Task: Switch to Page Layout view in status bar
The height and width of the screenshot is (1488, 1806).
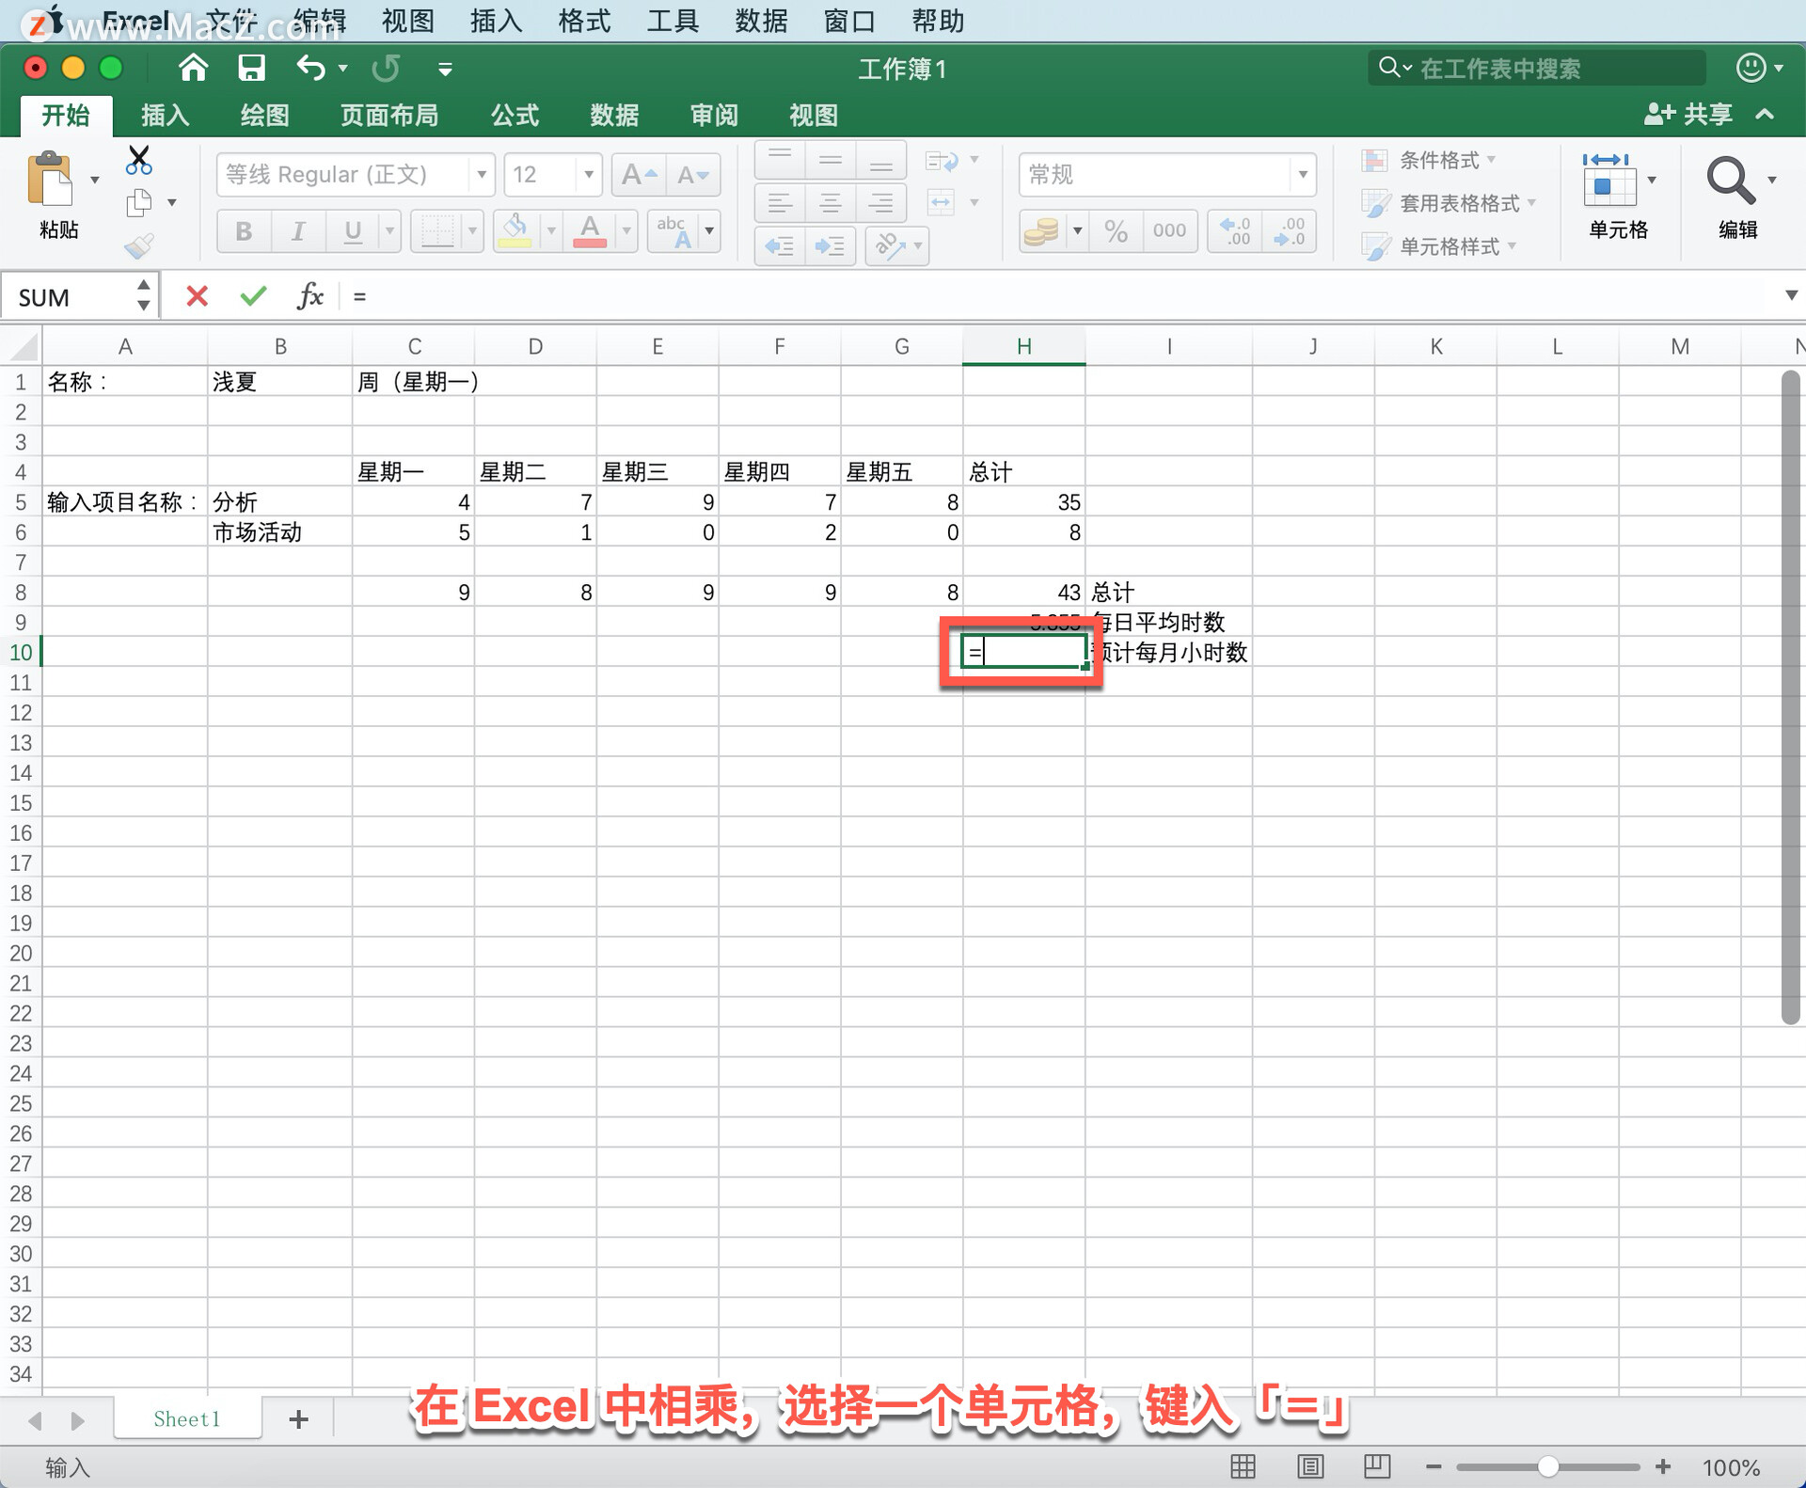Action: coord(1310,1466)
